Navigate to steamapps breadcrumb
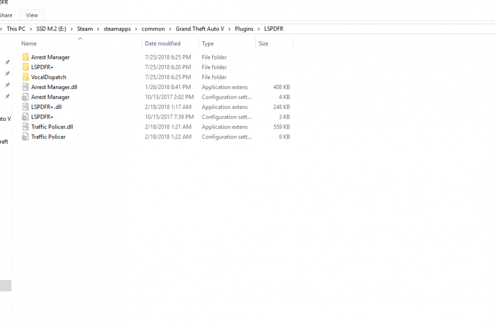The height and width of the screenshot is (324, 495). pos(117,29)
